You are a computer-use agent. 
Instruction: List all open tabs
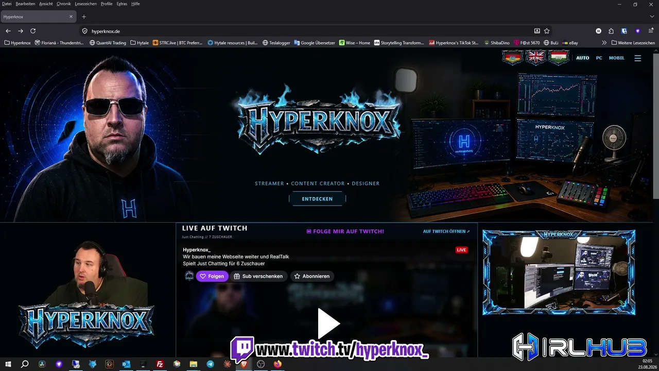652,16
